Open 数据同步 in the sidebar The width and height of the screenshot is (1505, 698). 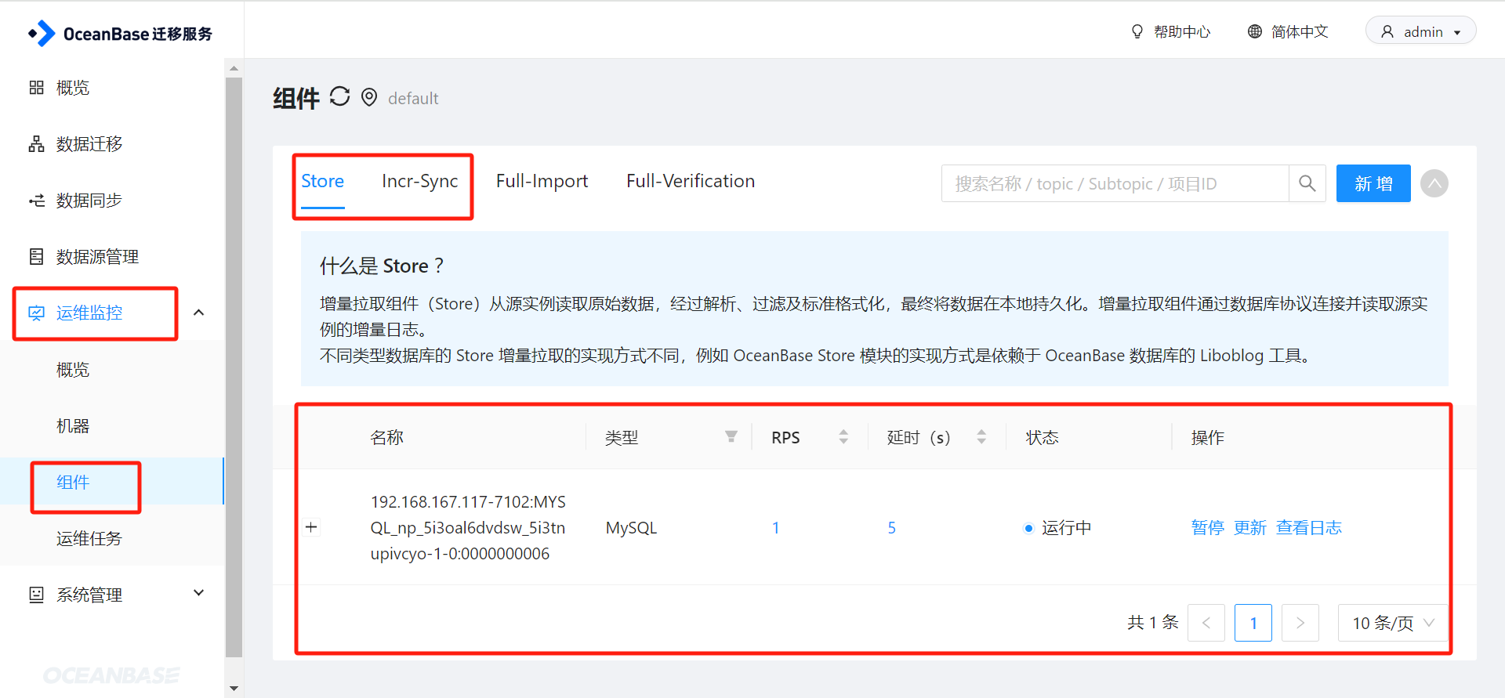pyautogui.click(x=89, y=201)
